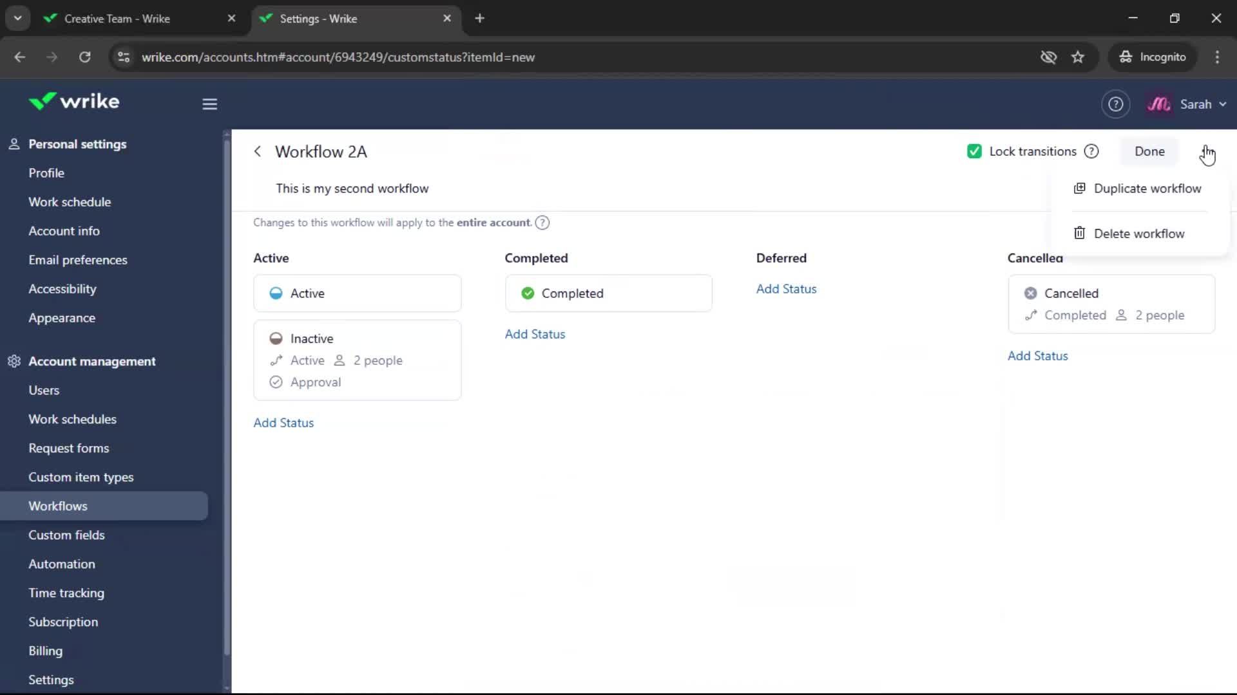Go back using arrow beside Workflow 2A

258,151
